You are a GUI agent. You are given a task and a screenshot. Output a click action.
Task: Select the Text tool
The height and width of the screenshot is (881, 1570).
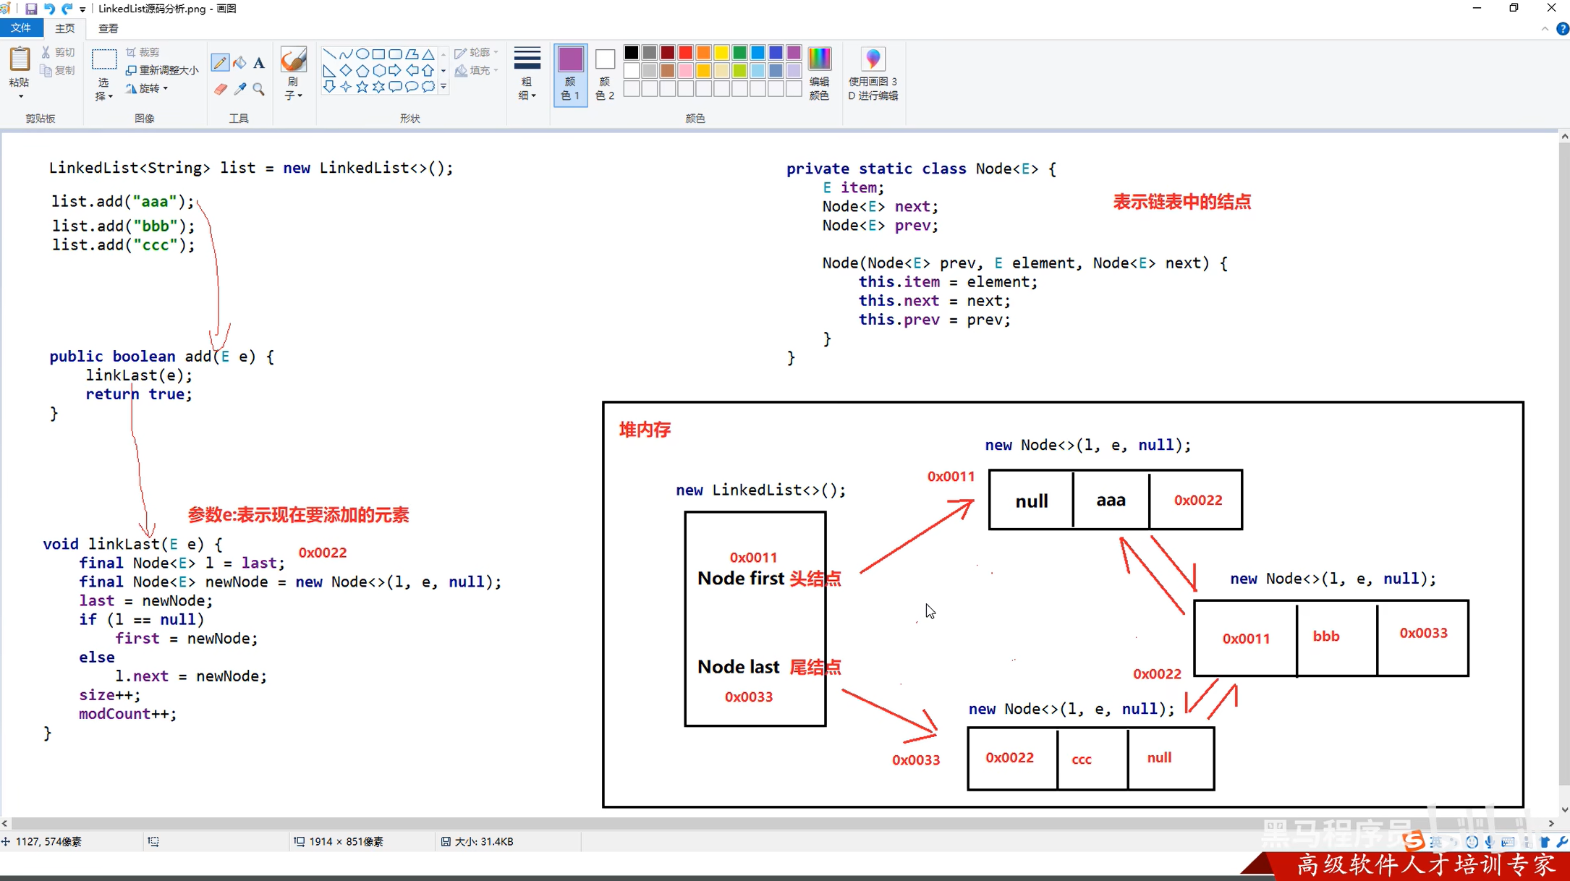[x=259, y=63]
